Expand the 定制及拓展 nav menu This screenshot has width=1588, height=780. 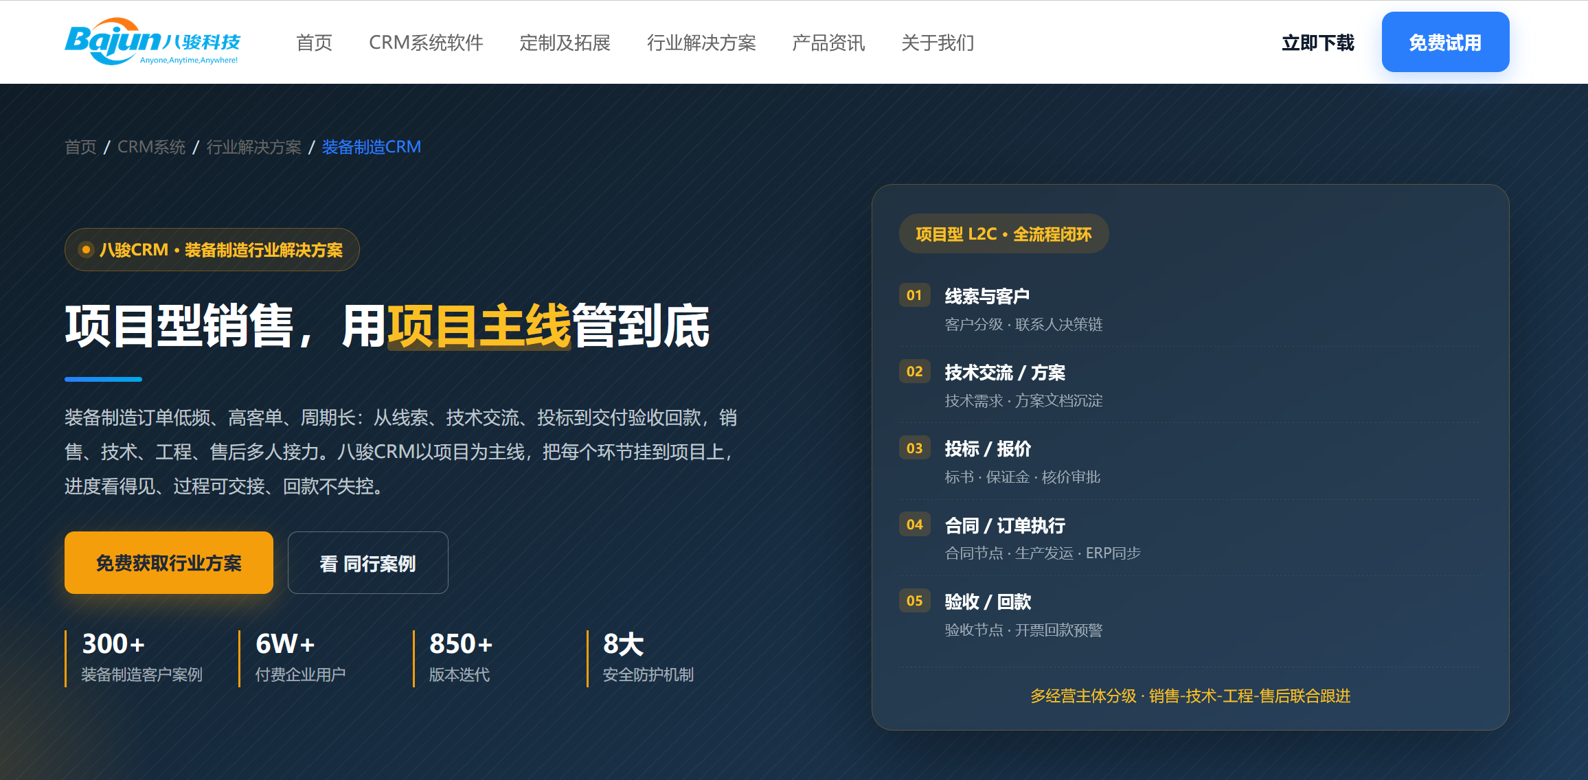565,43
